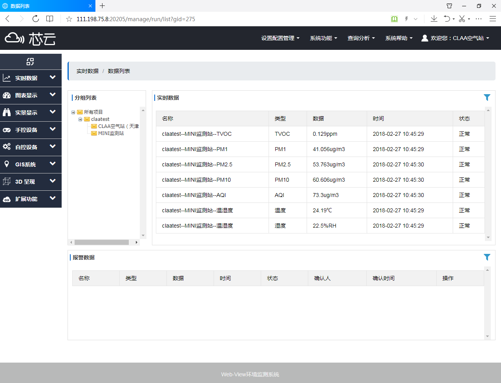Click the 实景显示 binoculars icon
The image size is (501, 383).
click(x=7, y=113)
